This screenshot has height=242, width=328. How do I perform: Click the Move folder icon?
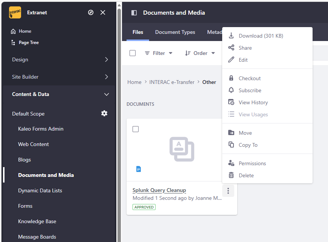231,133
